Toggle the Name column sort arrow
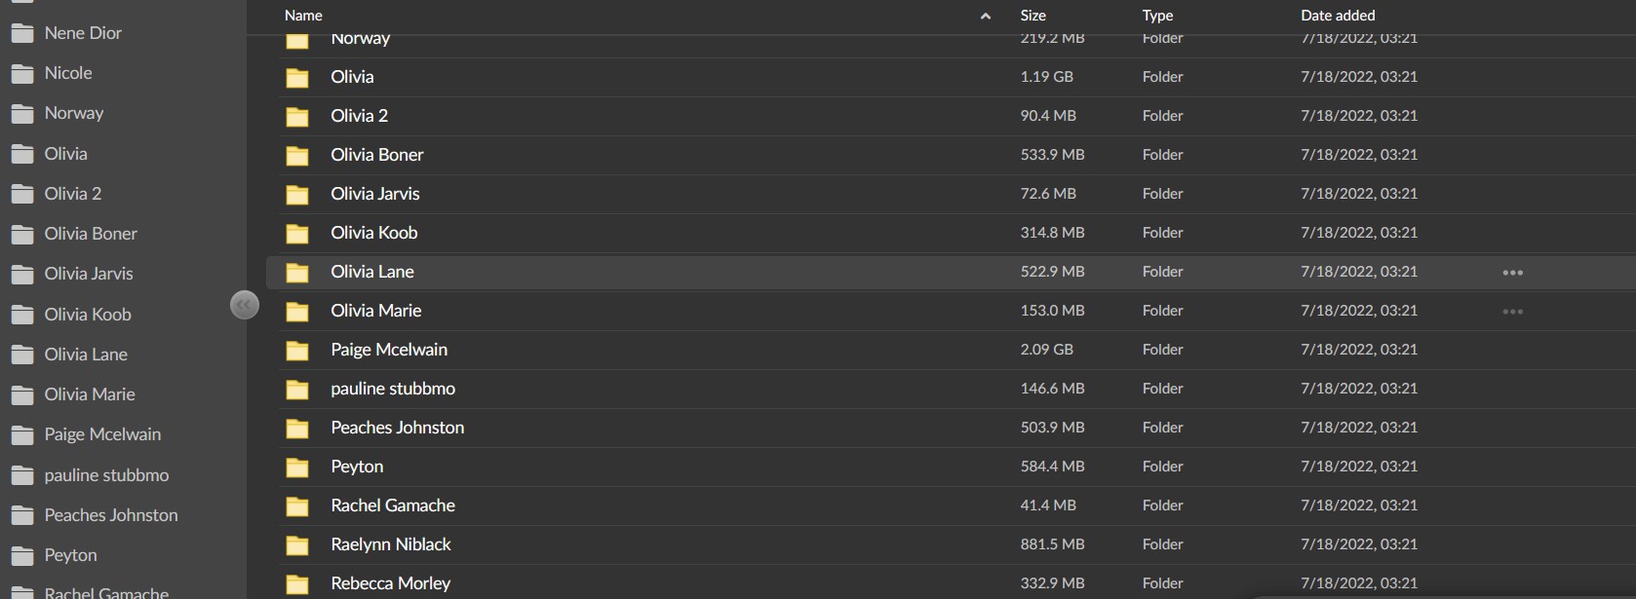 tap(985, 16)
